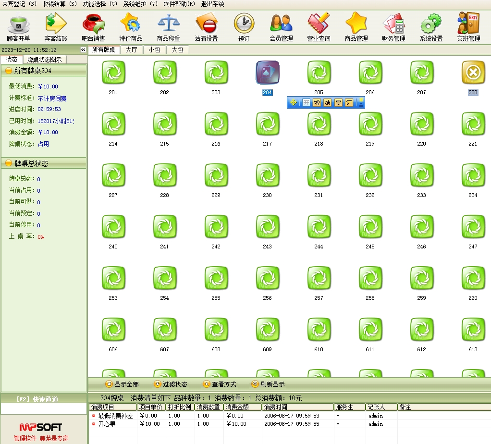Open 交班管理 shift handover icon
Image resolution: width=491 pixels, height=444 pixels.
pos(468,27)
